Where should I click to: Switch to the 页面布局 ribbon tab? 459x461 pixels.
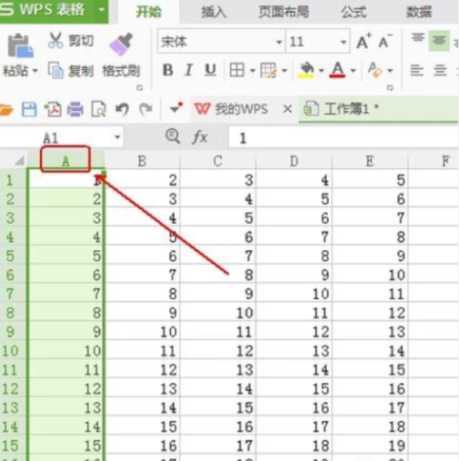coord(284,12)
